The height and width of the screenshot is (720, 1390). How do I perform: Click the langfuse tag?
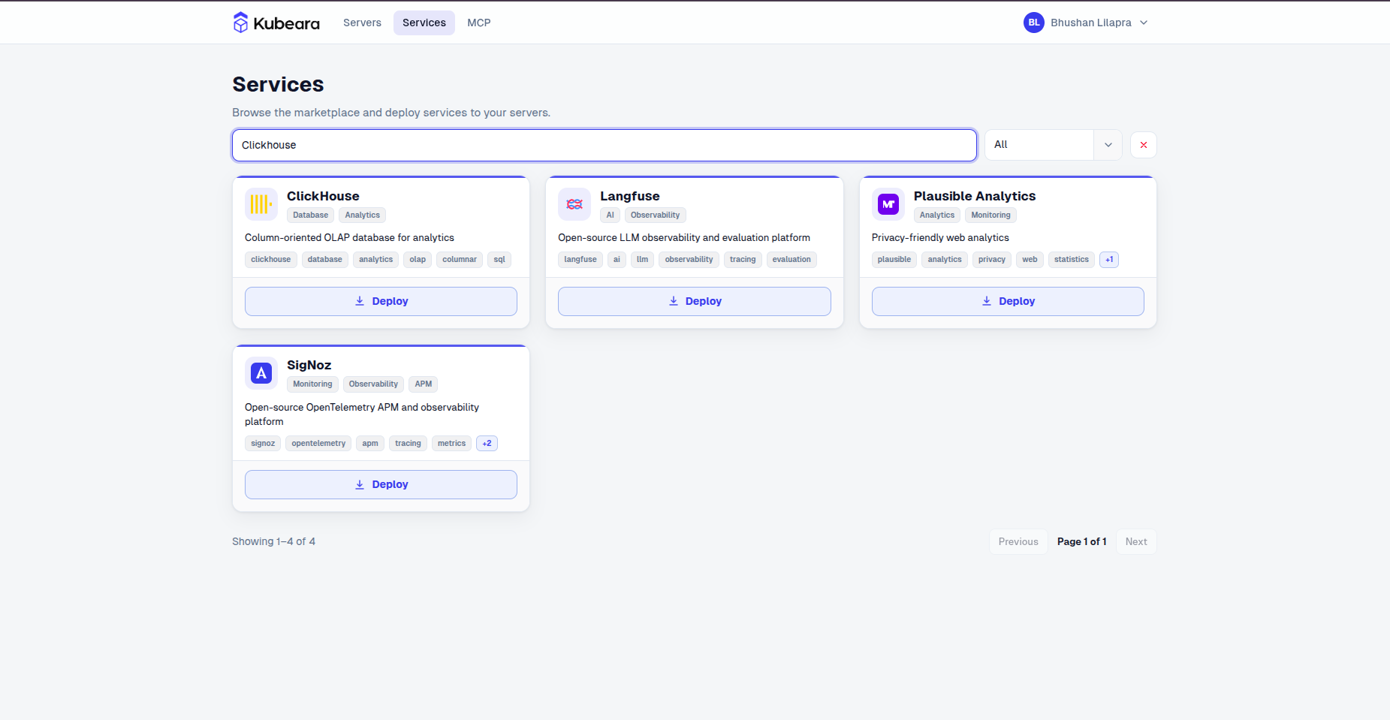pos(580,260)
